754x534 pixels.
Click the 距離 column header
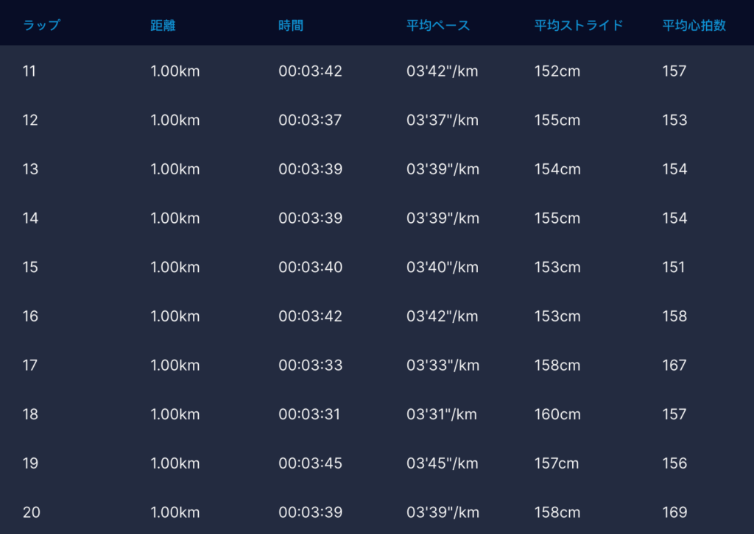(163, 26)
